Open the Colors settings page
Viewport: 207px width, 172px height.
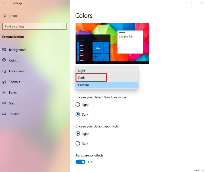(x=13, y=60)
